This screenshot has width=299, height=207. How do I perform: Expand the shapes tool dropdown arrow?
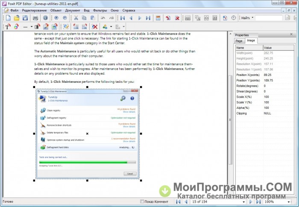111,27
